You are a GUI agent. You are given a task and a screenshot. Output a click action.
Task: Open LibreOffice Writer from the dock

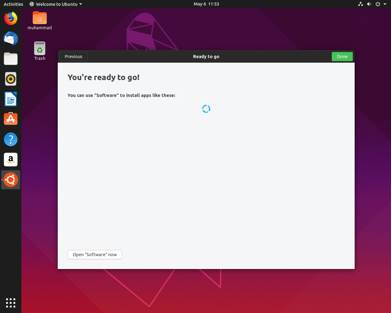click(x=11, y=99)
